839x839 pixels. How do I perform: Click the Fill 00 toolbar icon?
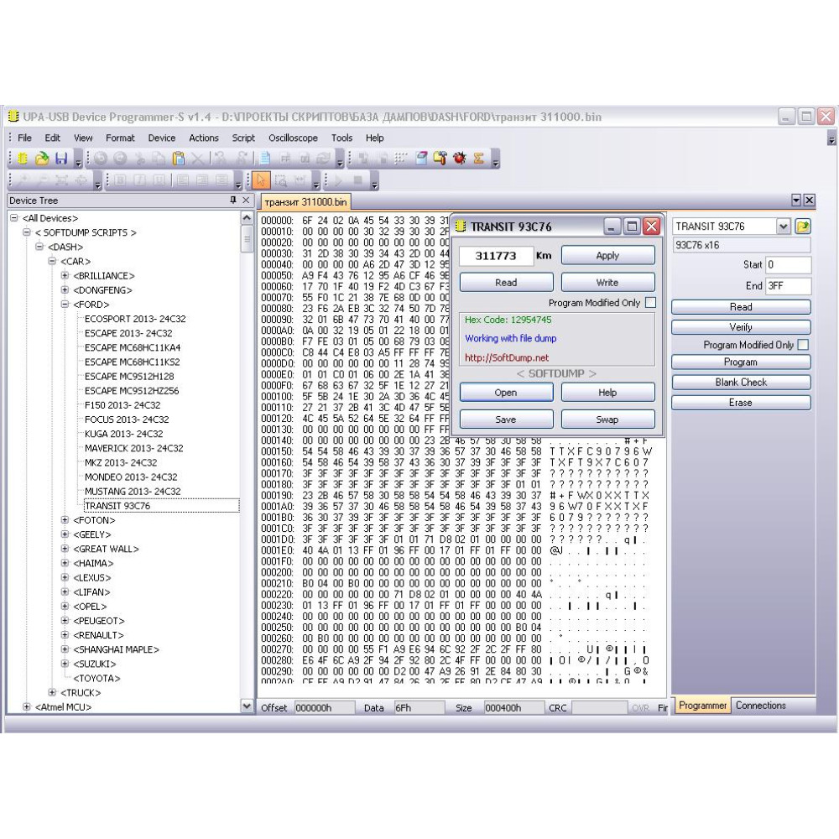304,159
